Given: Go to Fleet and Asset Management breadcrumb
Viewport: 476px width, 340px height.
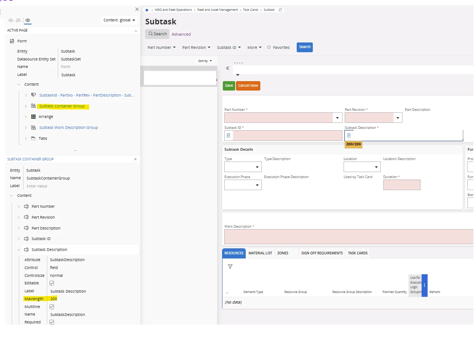Looking at the screenshot, I should point(218,10).
